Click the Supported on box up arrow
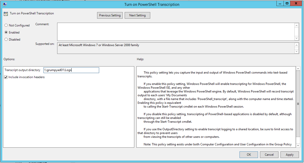304x163 pixels. tap(297, 45)
